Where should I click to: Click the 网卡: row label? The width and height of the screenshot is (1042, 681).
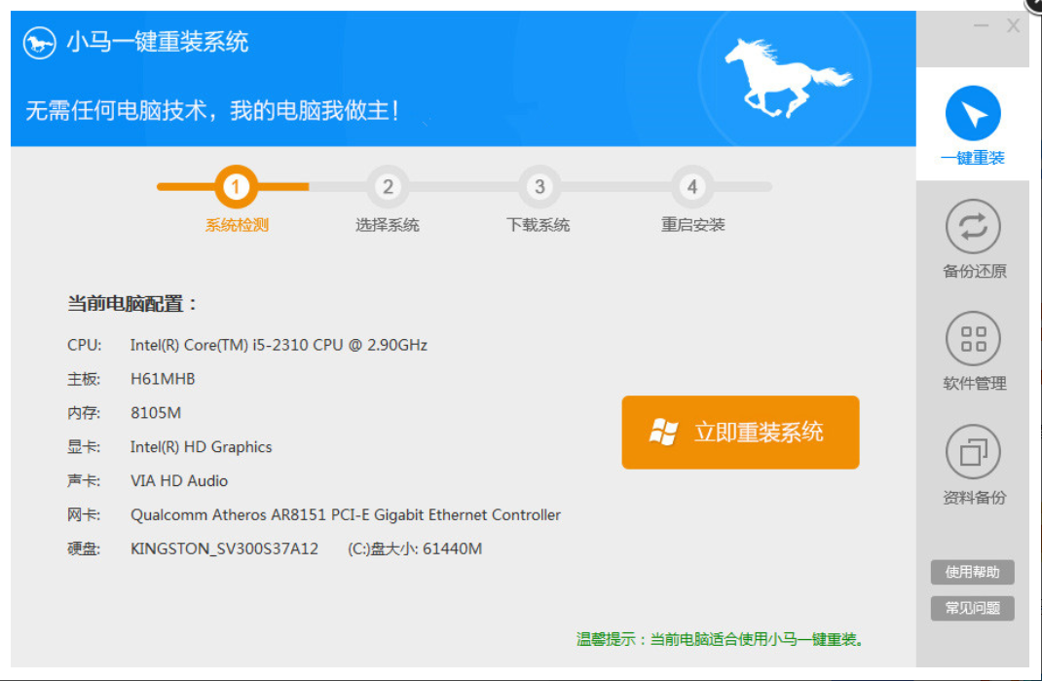click(x=84, y=514)
